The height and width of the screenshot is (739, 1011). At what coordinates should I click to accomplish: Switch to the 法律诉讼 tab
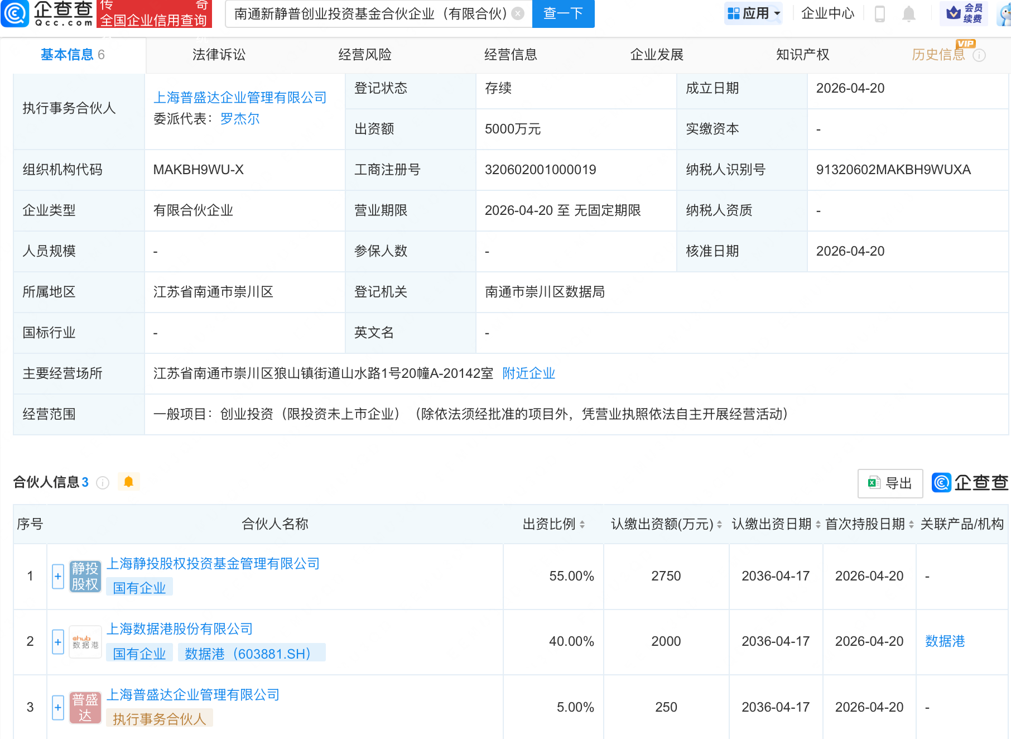(218, 55)
